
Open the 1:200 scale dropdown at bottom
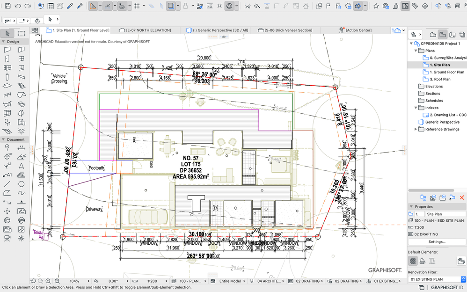tap(153, 281)
